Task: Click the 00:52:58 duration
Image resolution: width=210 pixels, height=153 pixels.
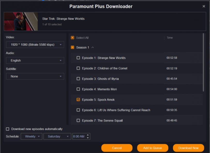Action: 172,58
